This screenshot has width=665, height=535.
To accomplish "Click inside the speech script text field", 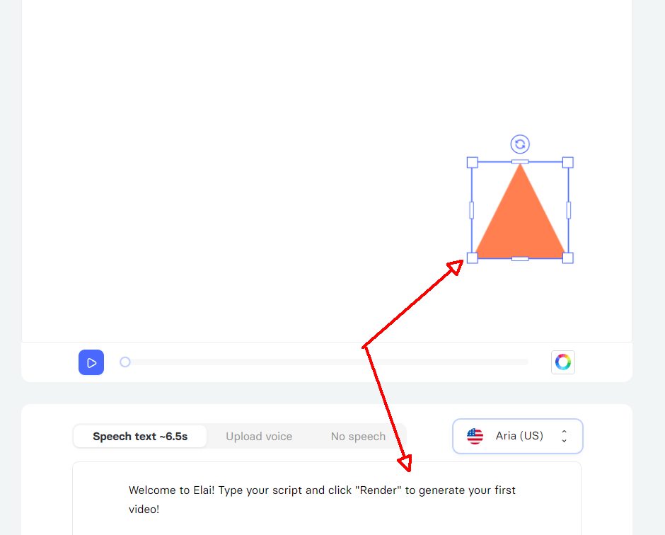I will click(x=327, y=499).
